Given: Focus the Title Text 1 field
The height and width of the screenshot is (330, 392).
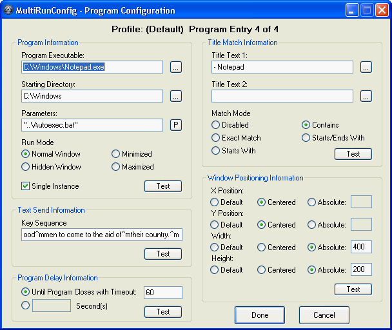Looking at the screenshot, I should [x=282, y=67].
